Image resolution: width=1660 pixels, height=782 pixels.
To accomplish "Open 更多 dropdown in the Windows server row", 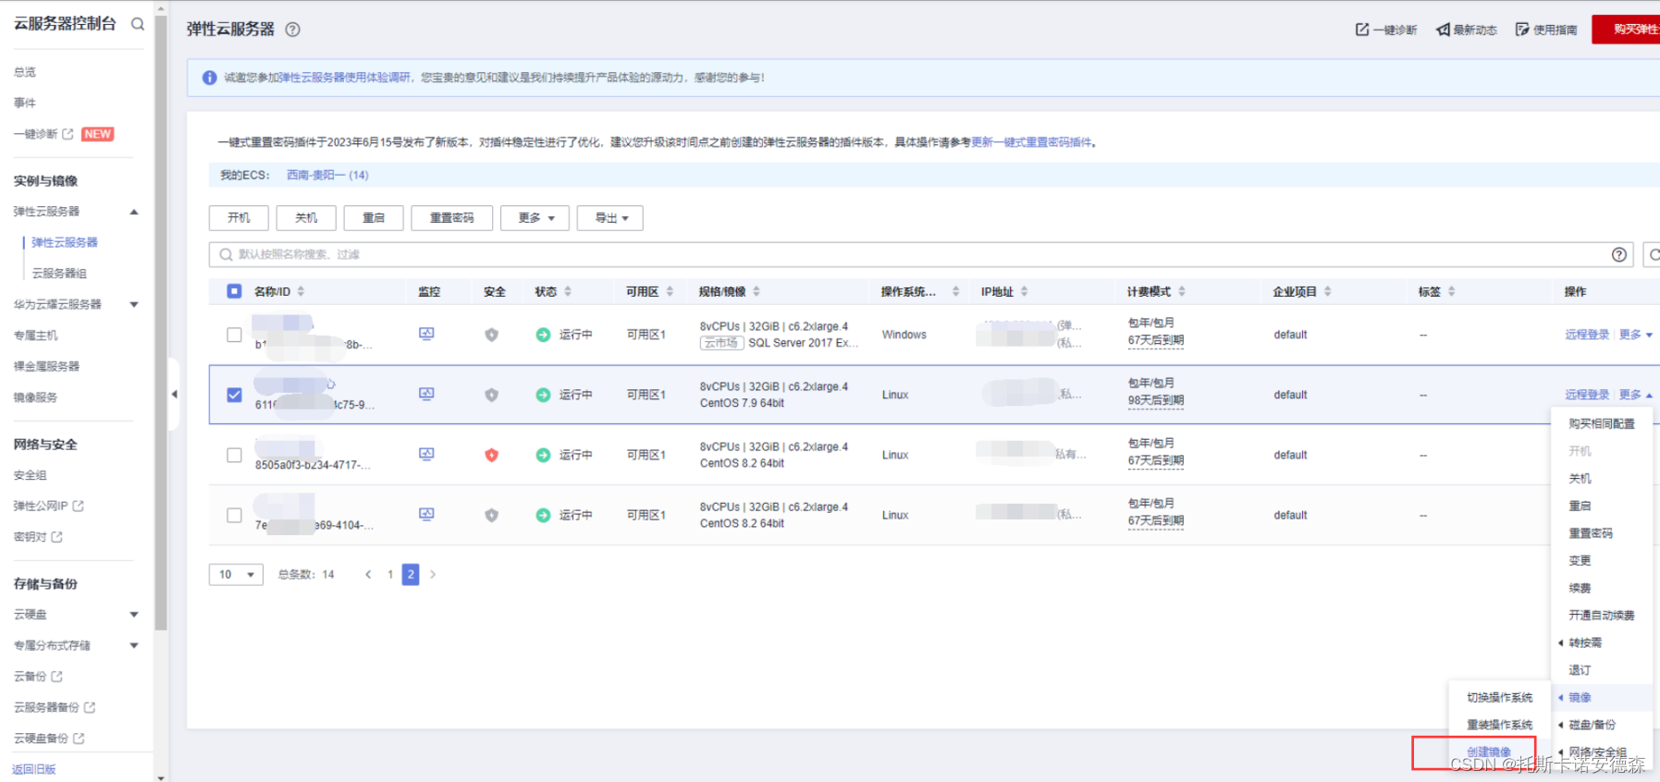I will click(1635, 335).
